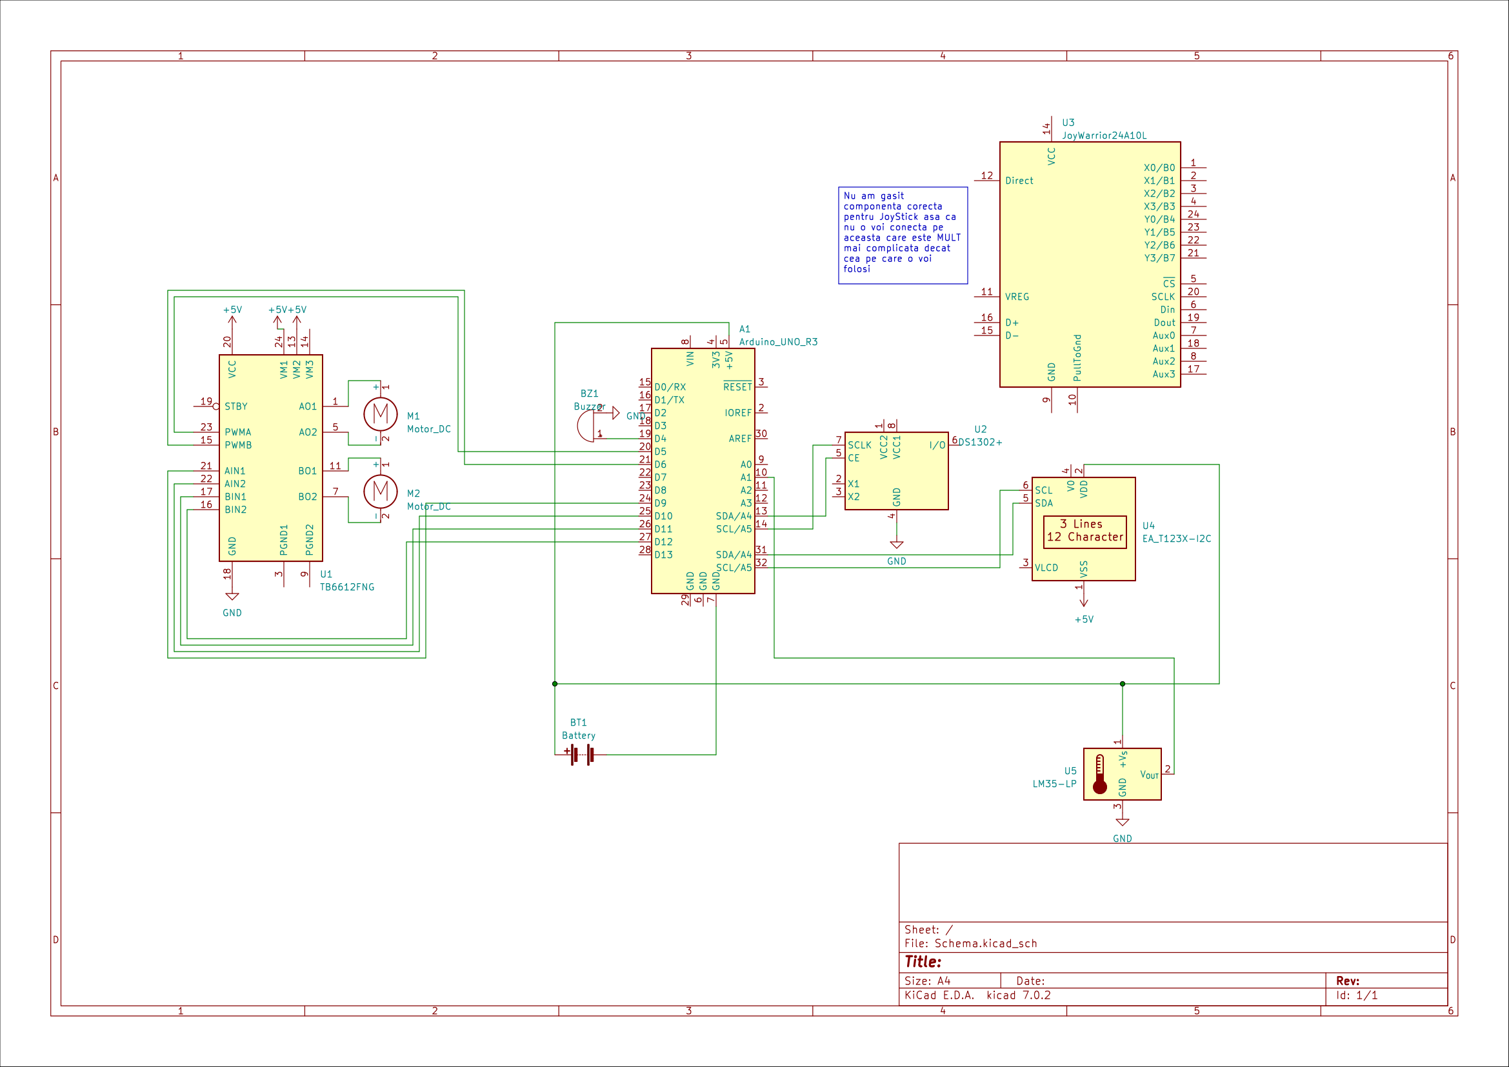Select wire junction dot above the battery

[555, 684]
